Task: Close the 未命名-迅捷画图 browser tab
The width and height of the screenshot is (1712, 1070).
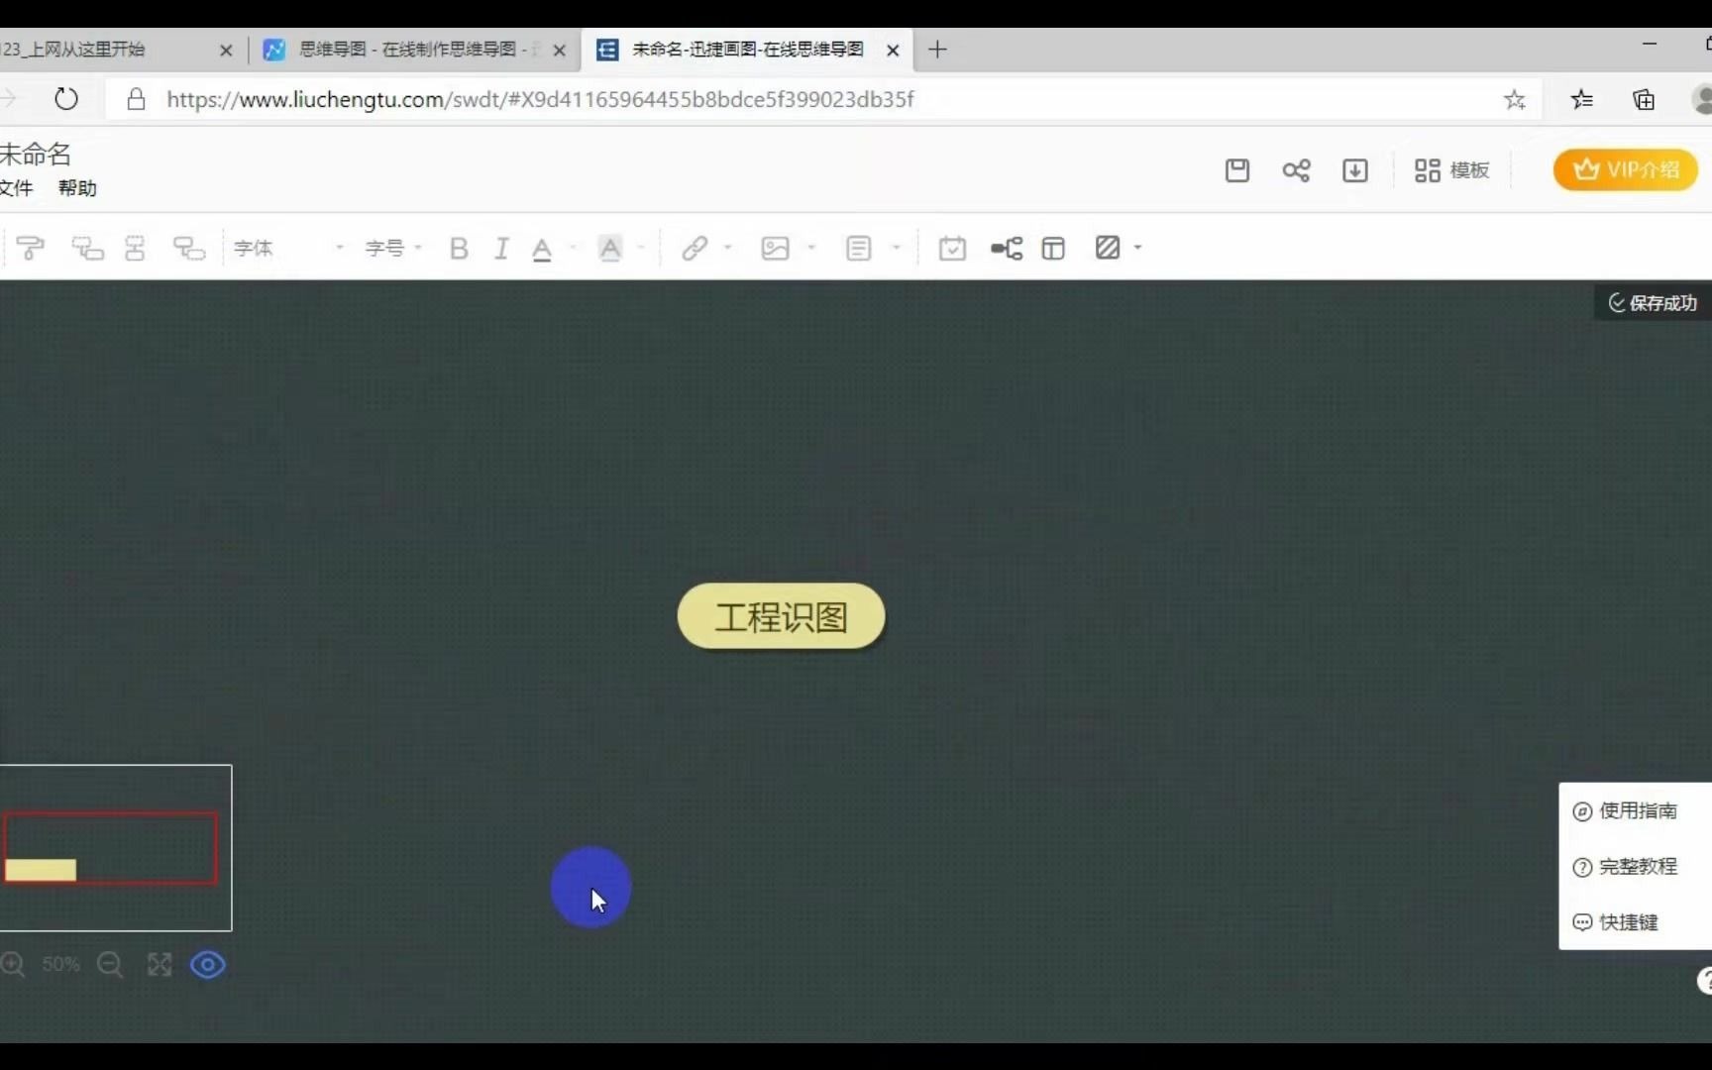Action: point(893,50)
